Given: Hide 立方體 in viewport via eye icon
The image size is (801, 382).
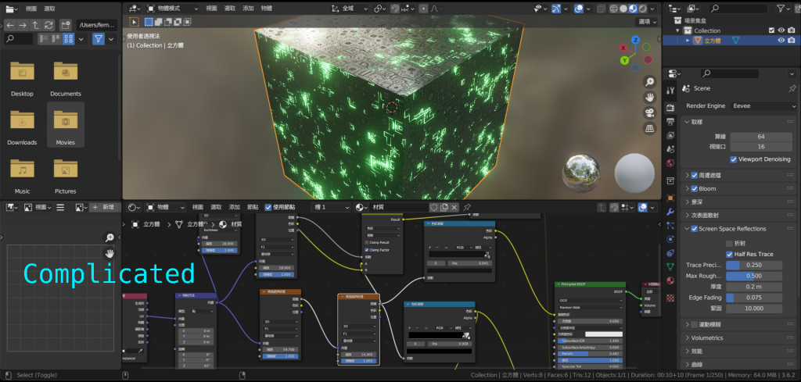Looking at the screenshot, I should tap(781, 40).
